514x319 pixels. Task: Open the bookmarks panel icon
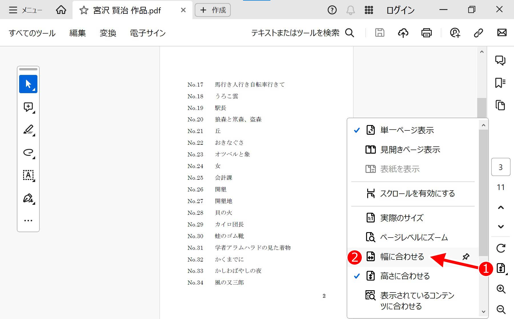[x=500, y=83]
